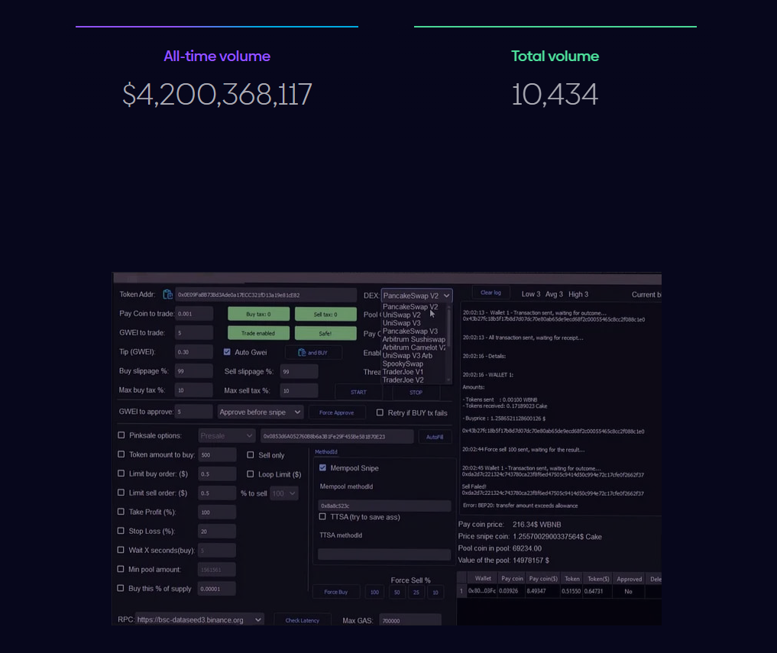This screenshot has height=653, width=777.
Task: Choose TraderJoe V1 in DEX list
Action: (403, 372)
